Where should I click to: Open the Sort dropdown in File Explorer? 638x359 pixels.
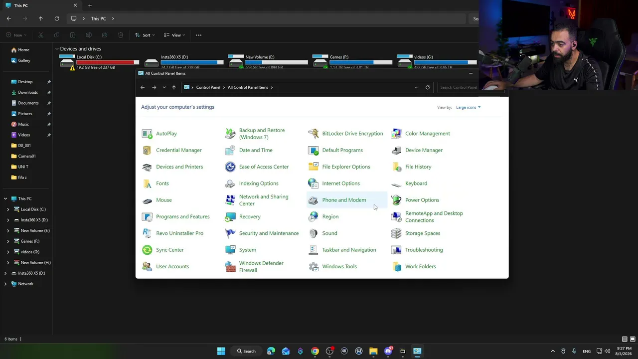tap(145, 35)
